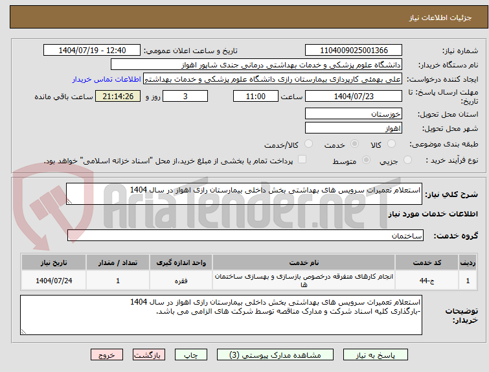
Task: Click the اطلاعات خدمات مورد نیاز heading
Action: point(433,214)
